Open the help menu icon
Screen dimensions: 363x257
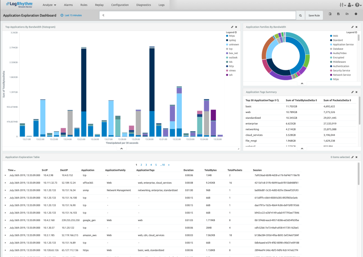357,5
